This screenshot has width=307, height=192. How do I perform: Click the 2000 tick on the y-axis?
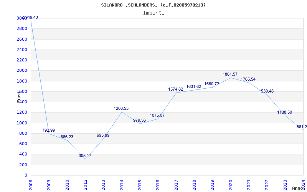(x=22, y=71)
